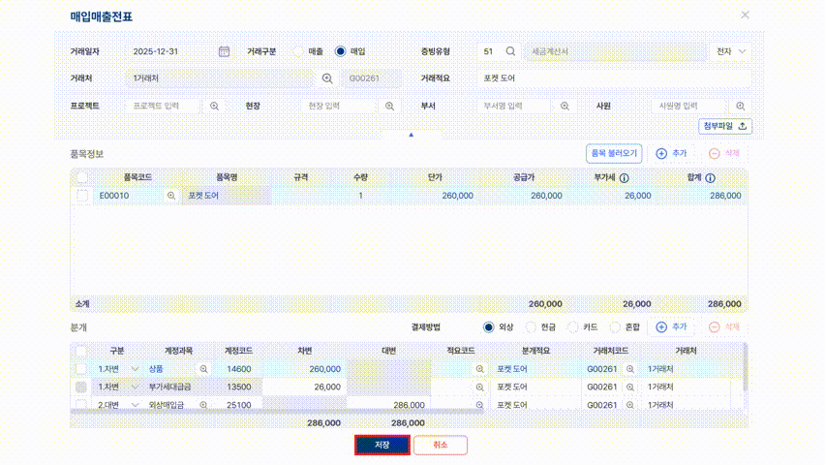The width and height of the screenshot is (825, 465).
Task: Tick the checkbox on the 상품 journal row
Action: point(82,369)
